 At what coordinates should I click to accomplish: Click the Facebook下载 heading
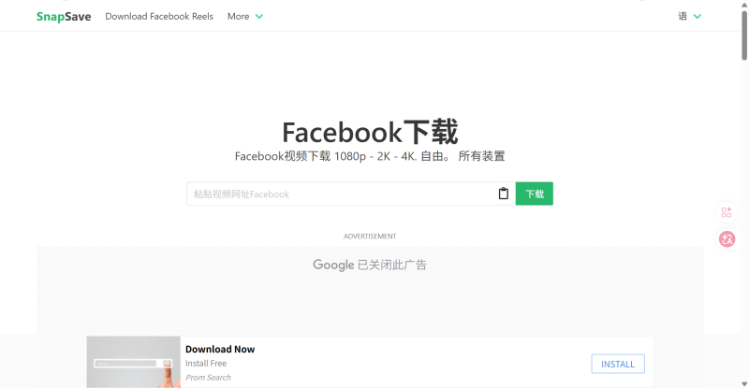[370, 132]
